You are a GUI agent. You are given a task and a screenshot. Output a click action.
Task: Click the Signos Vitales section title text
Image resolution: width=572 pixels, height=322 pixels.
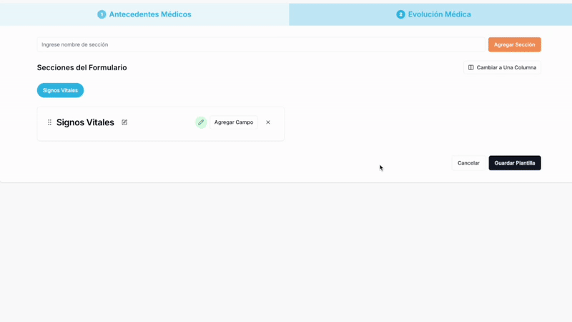(85, 122)
